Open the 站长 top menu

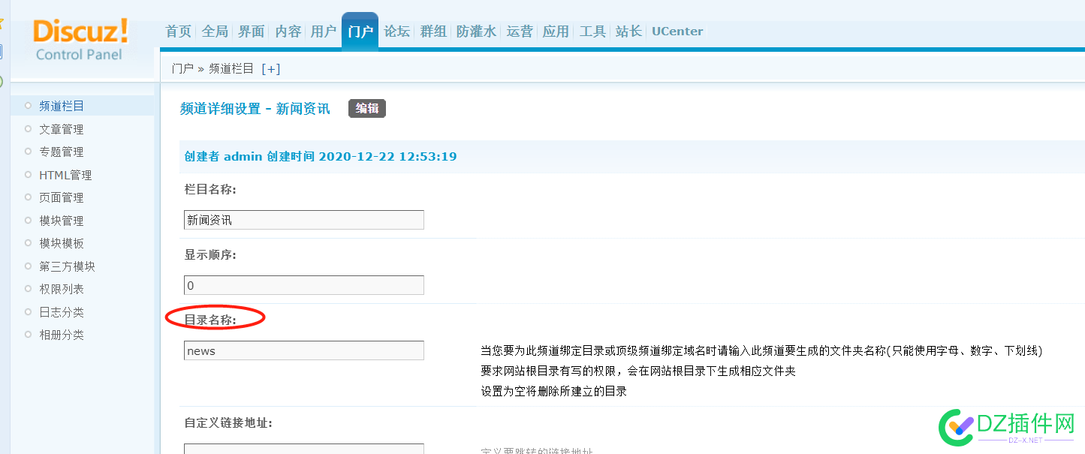click(x=628, y=32)
